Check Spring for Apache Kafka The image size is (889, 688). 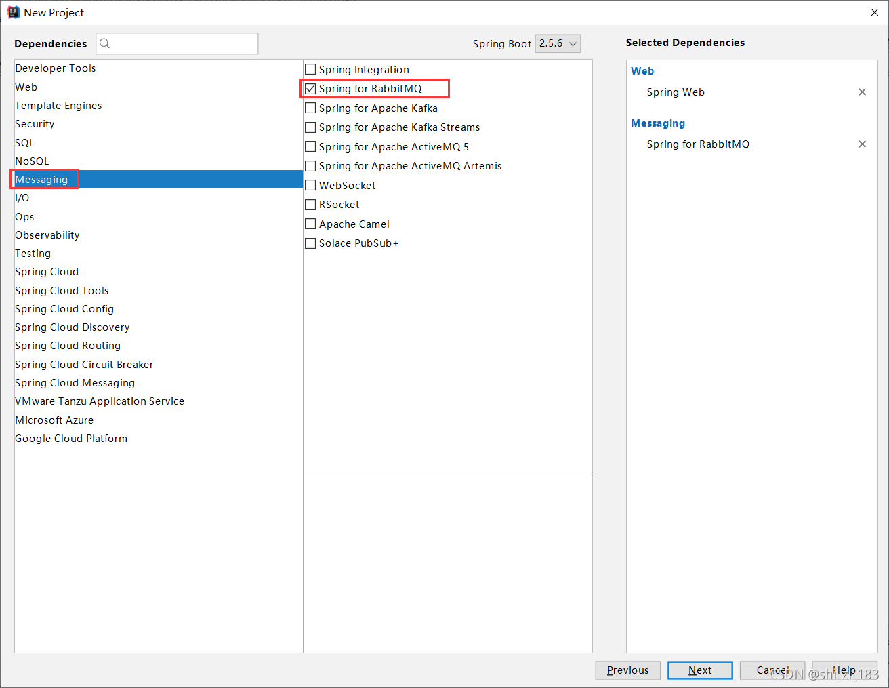[x=310, y=108]
